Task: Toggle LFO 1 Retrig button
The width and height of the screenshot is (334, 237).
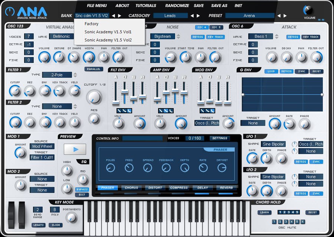Action: coord(301,162)
